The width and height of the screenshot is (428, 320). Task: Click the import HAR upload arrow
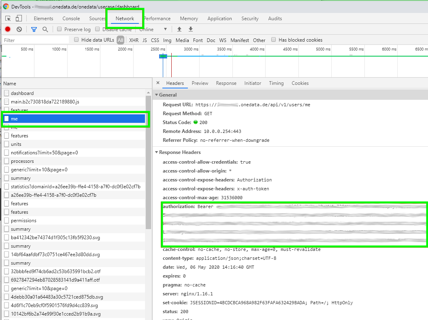(179, 29)
